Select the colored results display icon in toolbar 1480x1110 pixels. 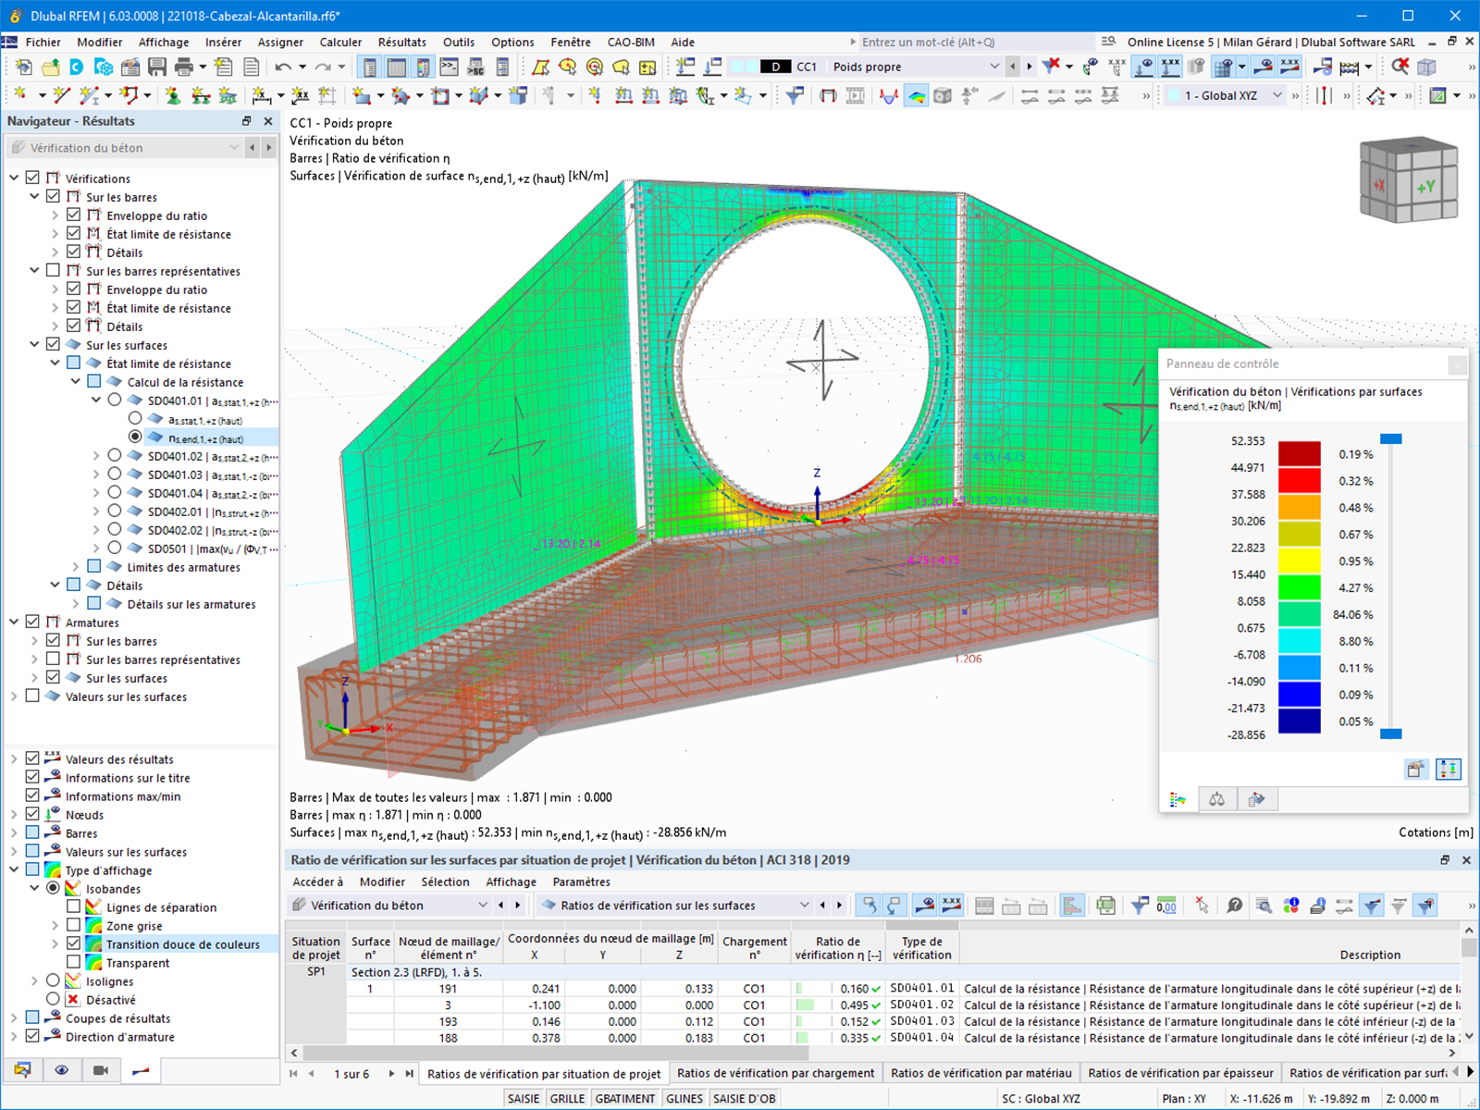[917, 94]
